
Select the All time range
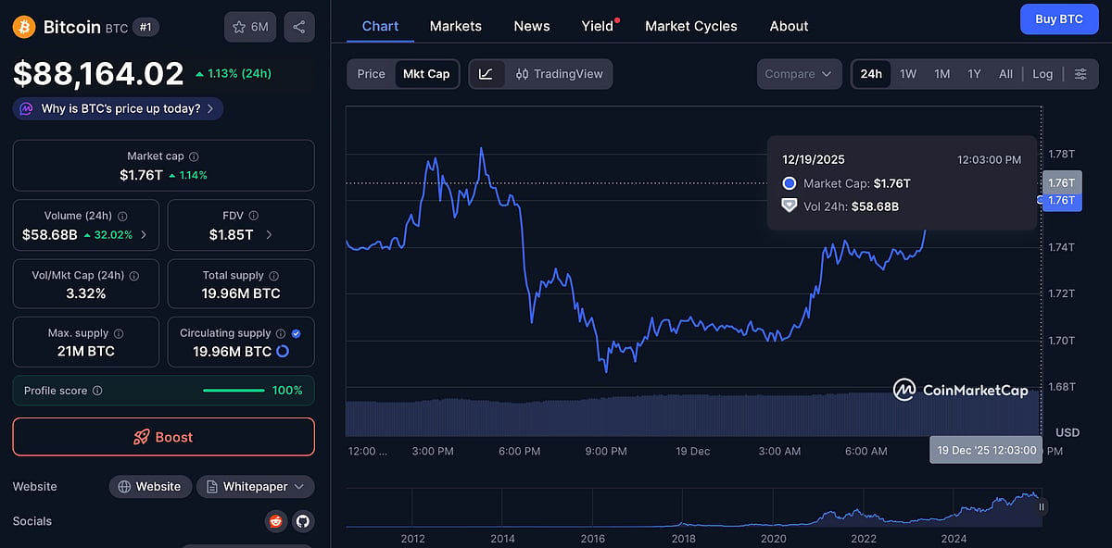coord(1005,74)
